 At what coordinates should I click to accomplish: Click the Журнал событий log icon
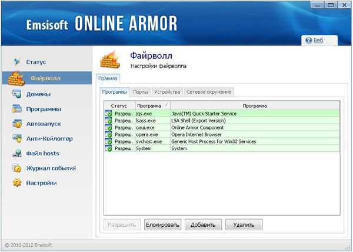point(17,168)
